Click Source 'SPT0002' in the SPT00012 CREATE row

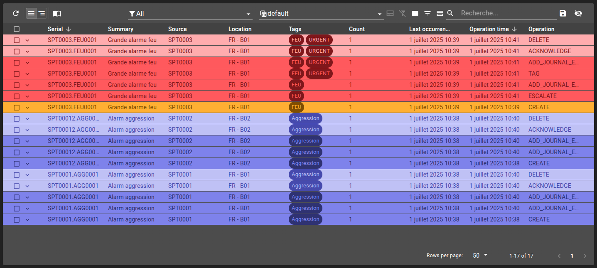(180, 163)
